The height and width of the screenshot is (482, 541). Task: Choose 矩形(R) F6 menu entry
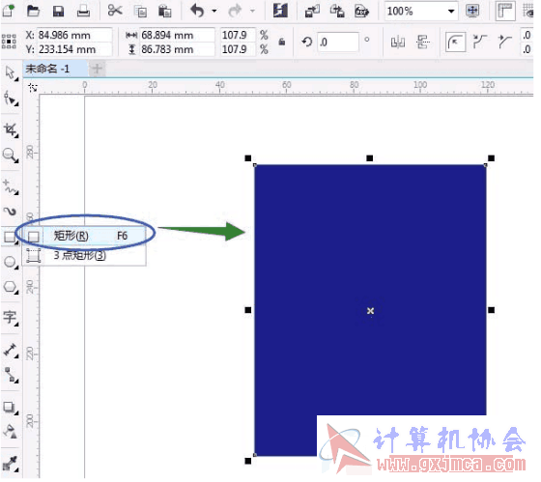85,236
